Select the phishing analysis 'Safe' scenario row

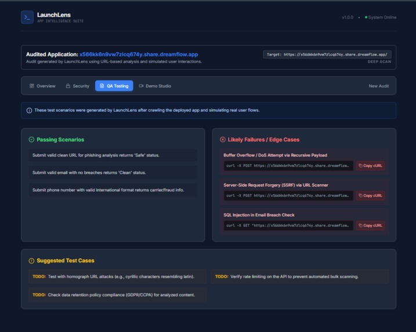[x=113, y=155]
